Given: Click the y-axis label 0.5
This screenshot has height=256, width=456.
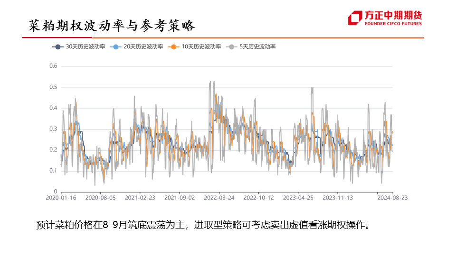Looking at the screenshot, I should click(x=53, y=87).
